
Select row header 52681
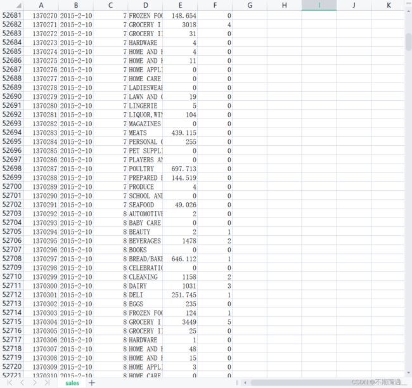pos(12,15)
